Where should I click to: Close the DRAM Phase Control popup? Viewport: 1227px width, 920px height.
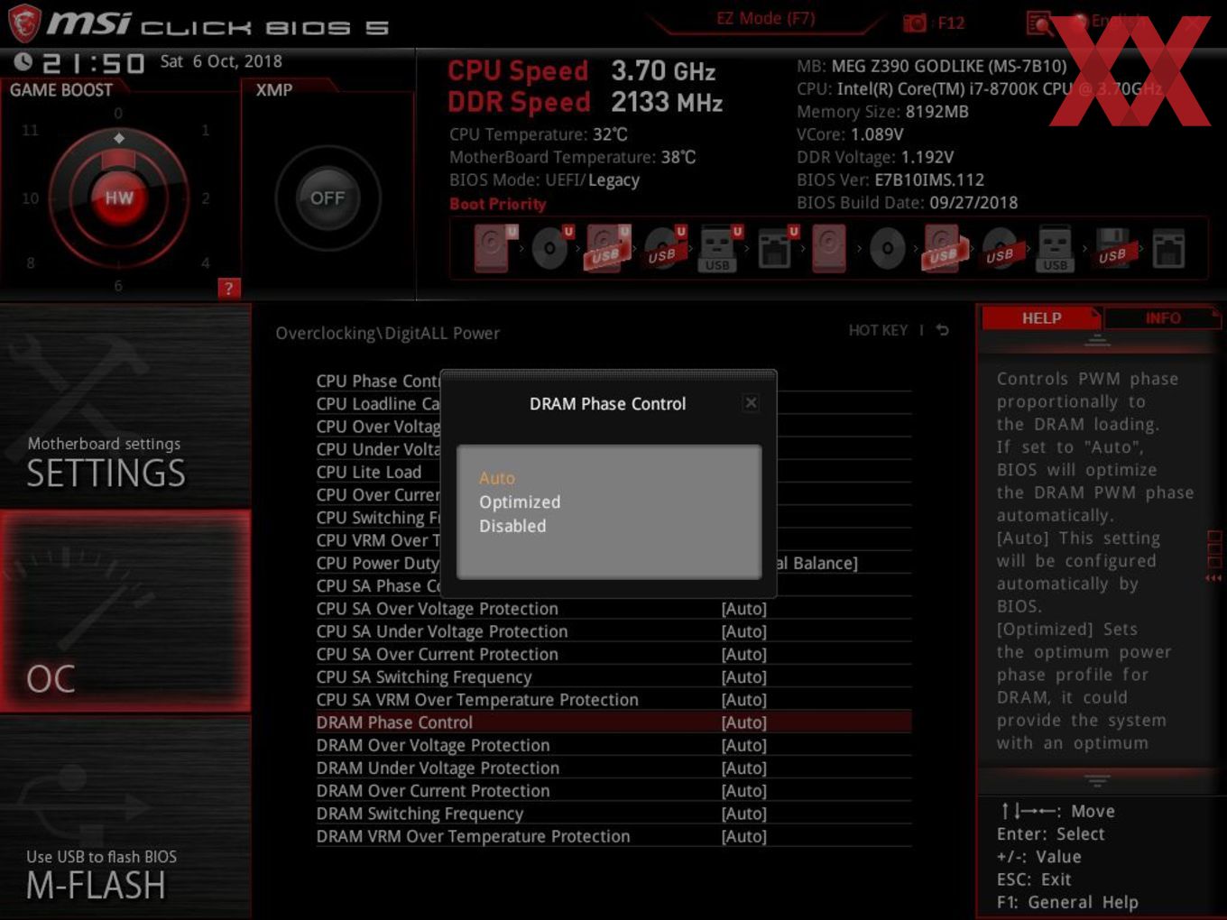pos(751,403)
